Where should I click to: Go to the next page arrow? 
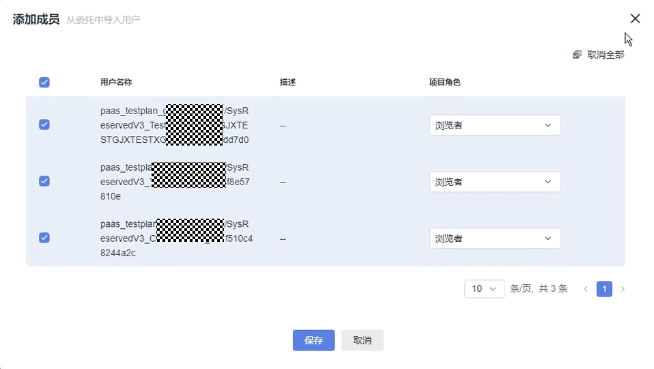[x=623, y=289]
